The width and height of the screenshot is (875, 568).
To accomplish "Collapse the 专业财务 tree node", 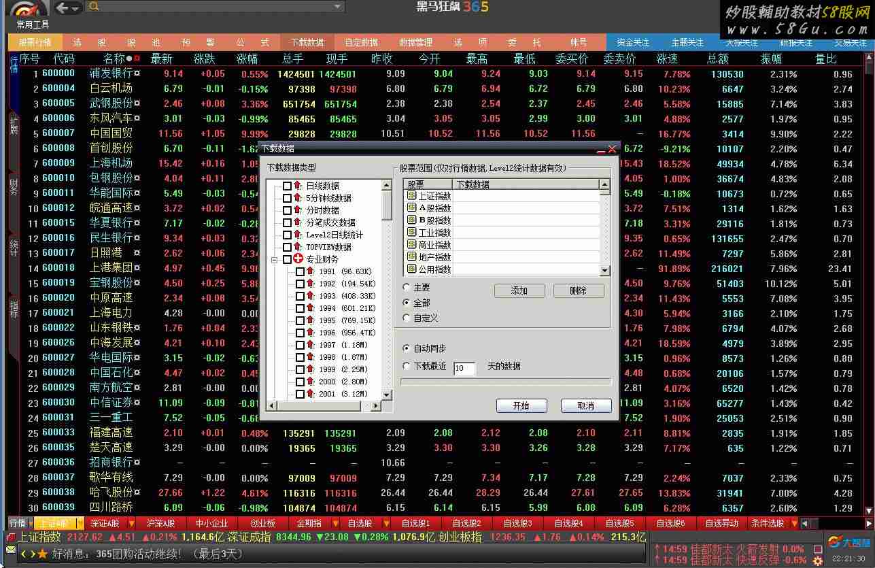I will [275, 259].
